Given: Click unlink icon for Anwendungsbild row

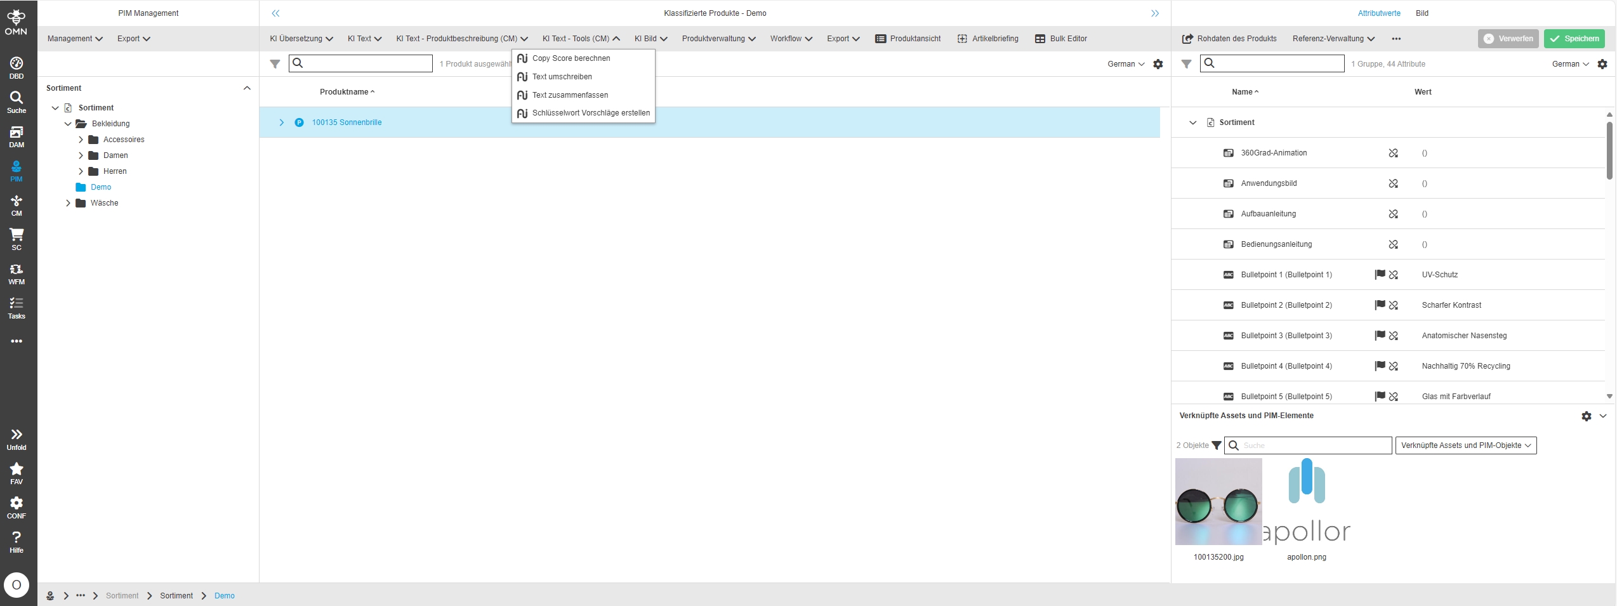Looking at the screenshot, I should coord(1394,183).
